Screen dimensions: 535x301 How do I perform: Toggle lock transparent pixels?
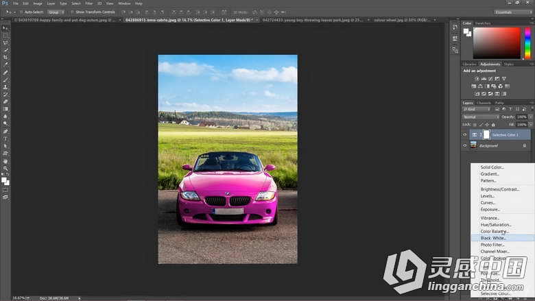coord(475,125)
